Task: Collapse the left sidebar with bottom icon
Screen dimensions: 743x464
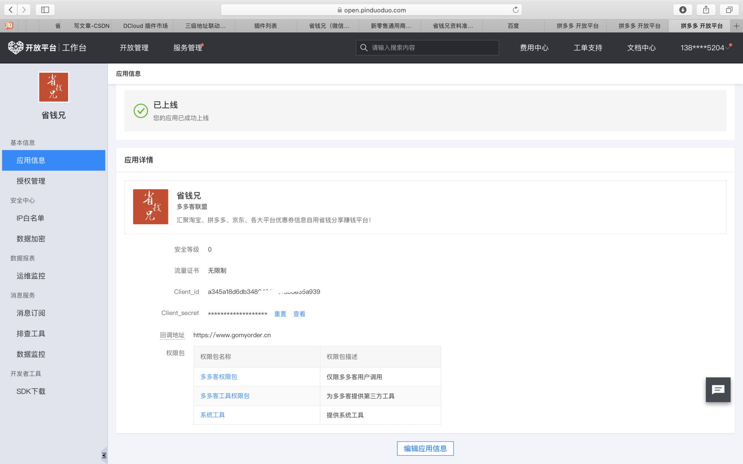Action: pos(104,455)
